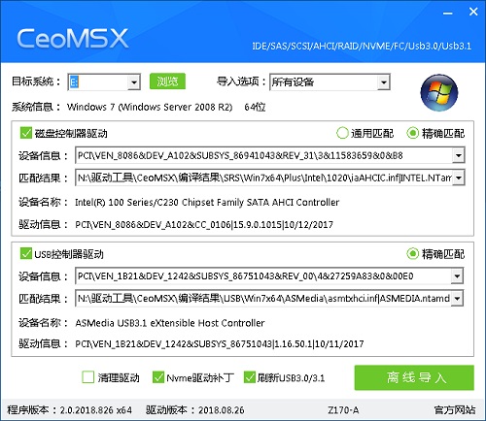Expand disk 匹配结果 iaAHCIC.inf dropdown
This screenshot has width=486, height=421.
pyautogui.click(x=458, y=178)
